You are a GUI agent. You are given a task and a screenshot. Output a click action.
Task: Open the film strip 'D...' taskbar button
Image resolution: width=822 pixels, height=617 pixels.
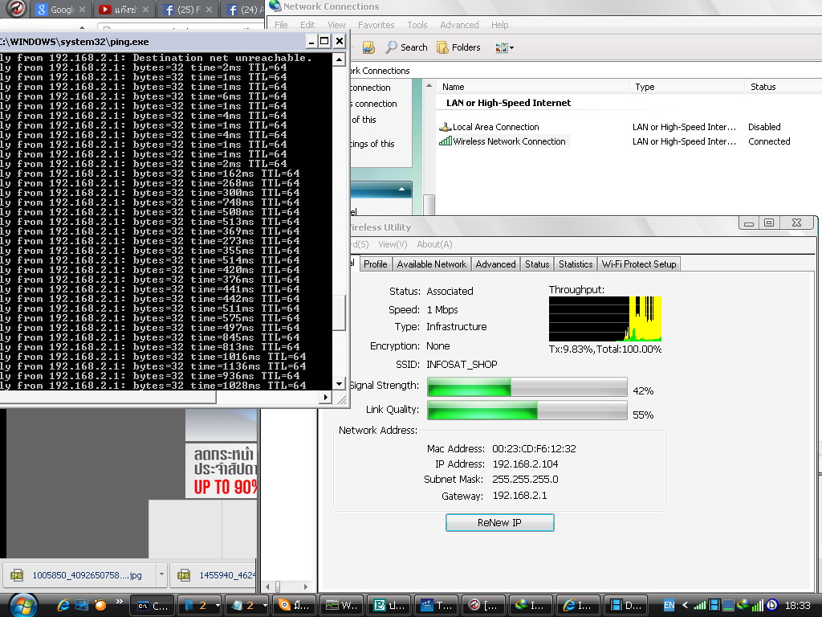[x=625, y=606]
